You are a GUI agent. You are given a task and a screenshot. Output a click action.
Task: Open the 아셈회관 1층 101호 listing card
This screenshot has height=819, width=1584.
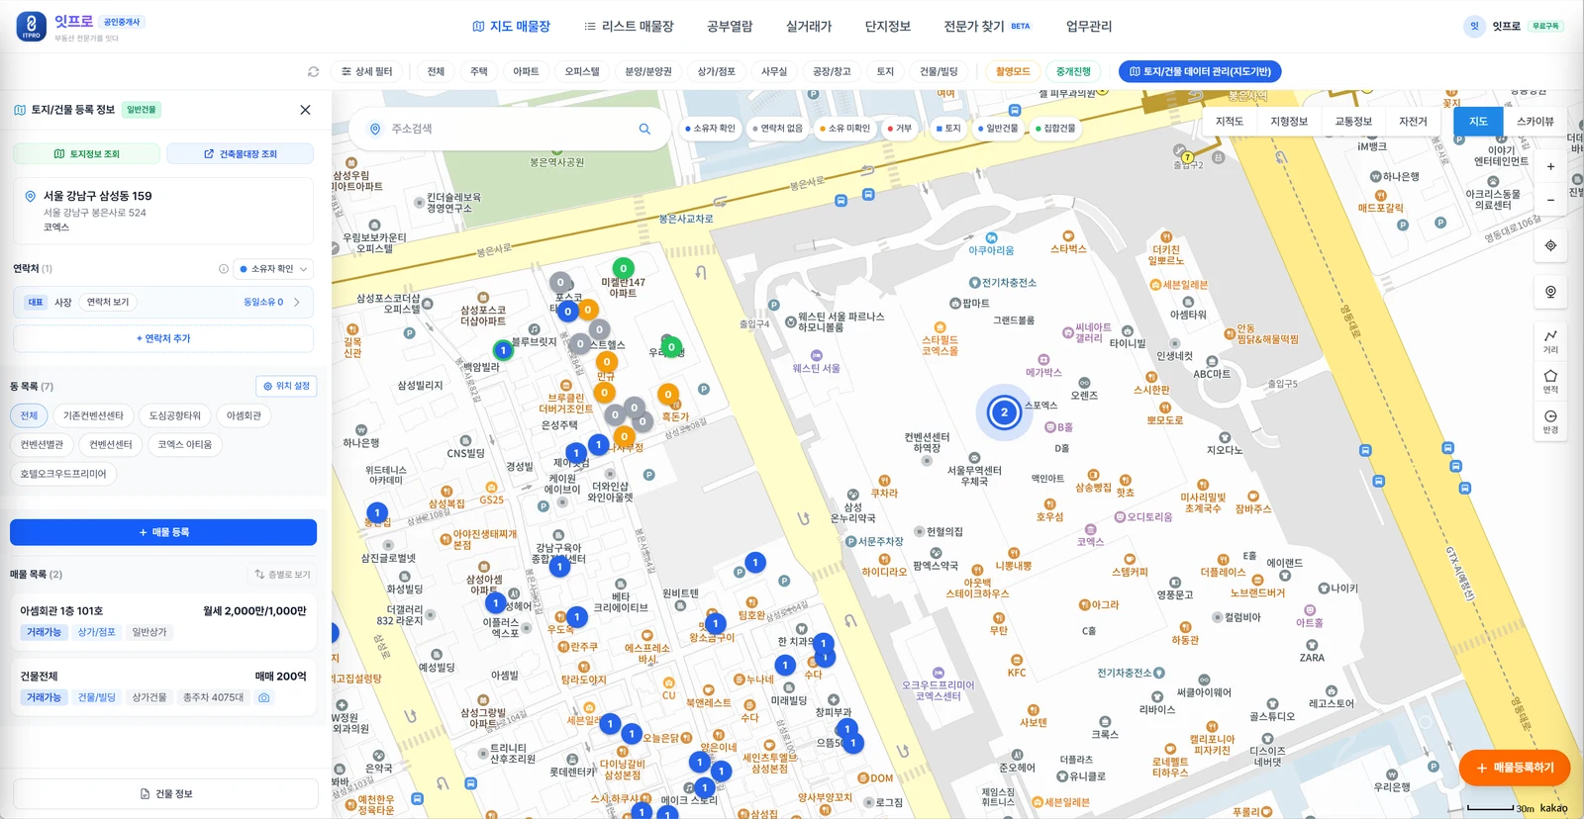tap(163, 621)
